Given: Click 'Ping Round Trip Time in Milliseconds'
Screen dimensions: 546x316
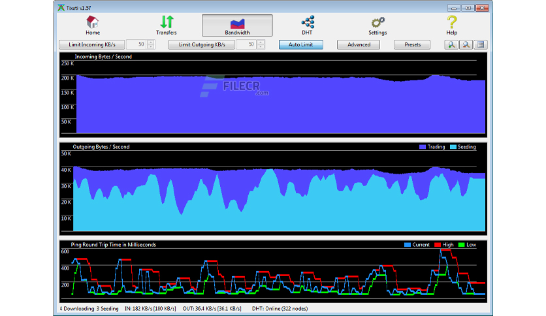Looking at the screenshot, I should 113,245.
